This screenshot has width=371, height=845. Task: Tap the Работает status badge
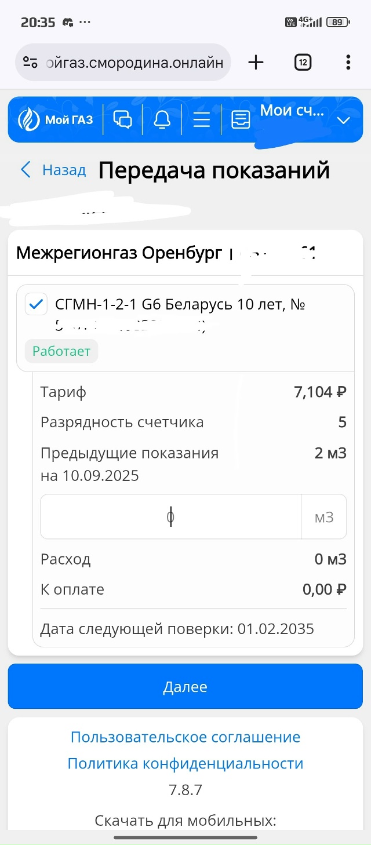61,351
